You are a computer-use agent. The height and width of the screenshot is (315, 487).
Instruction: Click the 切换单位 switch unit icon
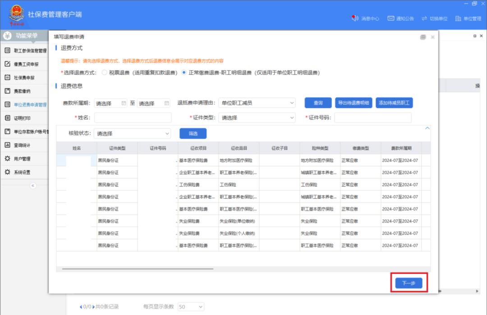click(x=424, y=18)
